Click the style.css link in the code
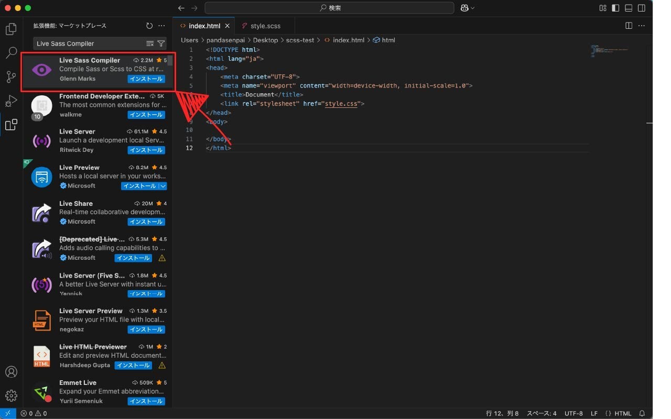 [341, 104]
